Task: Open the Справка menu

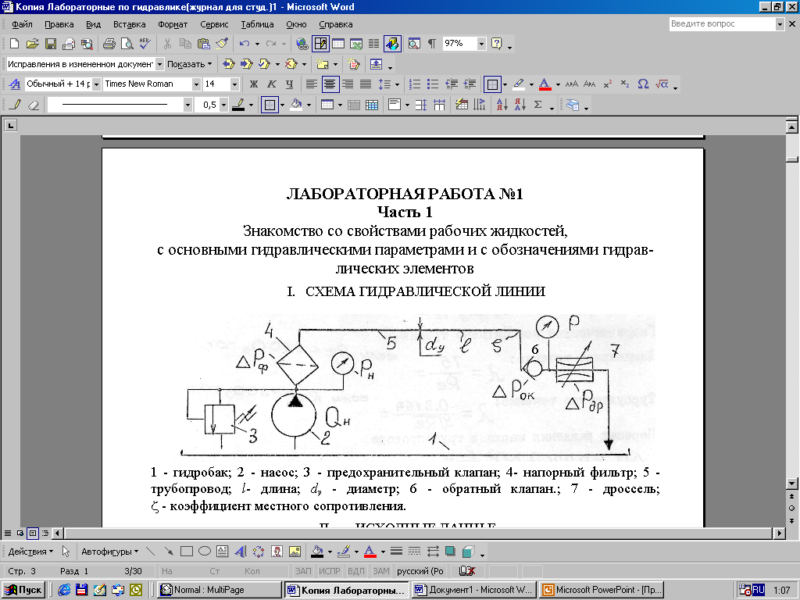Action: [x=335, y=24]
